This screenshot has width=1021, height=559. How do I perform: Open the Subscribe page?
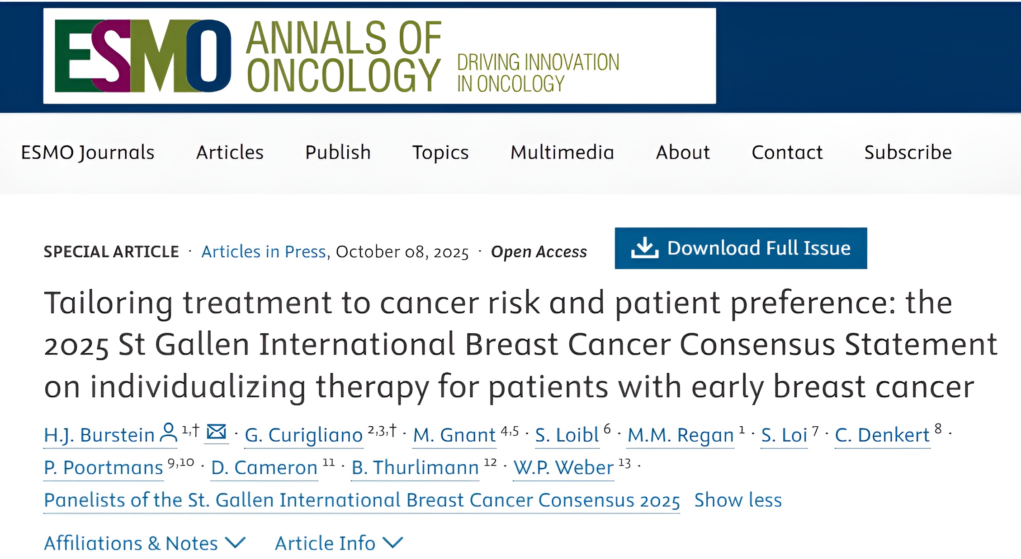[x=907, y=153]
